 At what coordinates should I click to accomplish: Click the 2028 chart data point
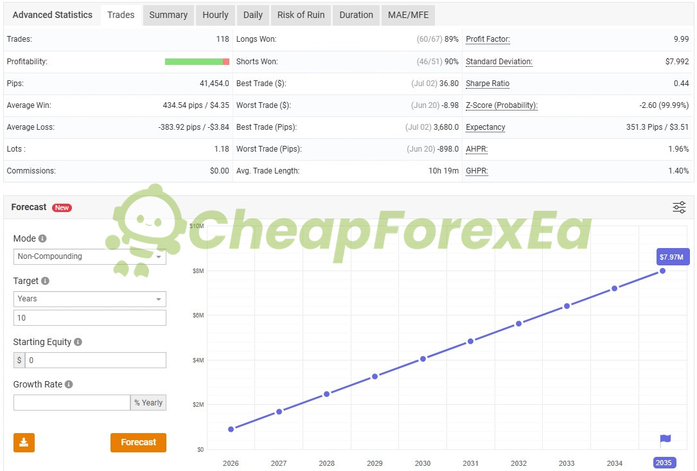pyautogui.click(x=327, y=394)
